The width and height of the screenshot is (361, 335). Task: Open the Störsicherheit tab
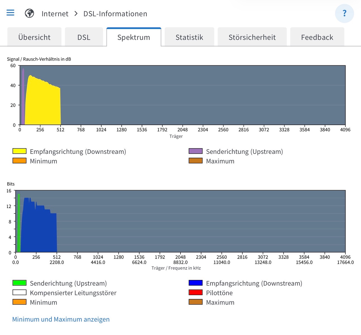coord(252,37)
